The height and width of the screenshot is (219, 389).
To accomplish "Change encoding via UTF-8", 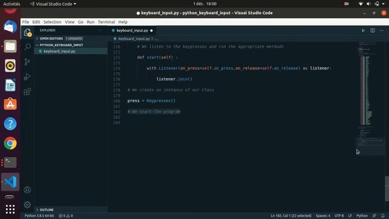I will 339,216.
